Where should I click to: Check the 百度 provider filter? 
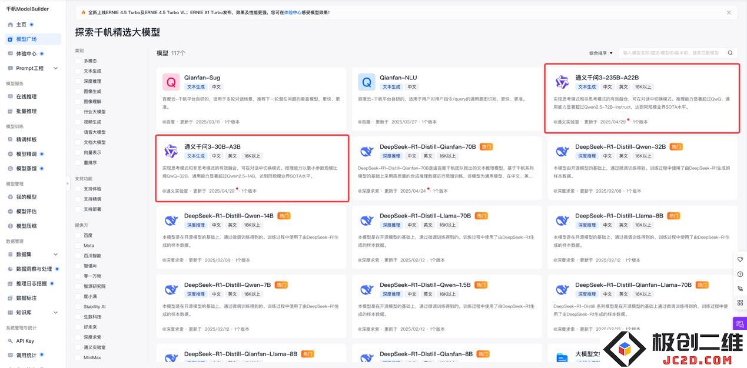coord(78,235)
